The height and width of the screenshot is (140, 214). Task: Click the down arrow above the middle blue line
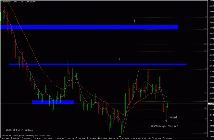coord(119,59)
